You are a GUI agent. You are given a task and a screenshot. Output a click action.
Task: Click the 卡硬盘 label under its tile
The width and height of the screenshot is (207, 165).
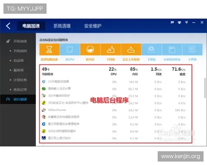point(152,59)
